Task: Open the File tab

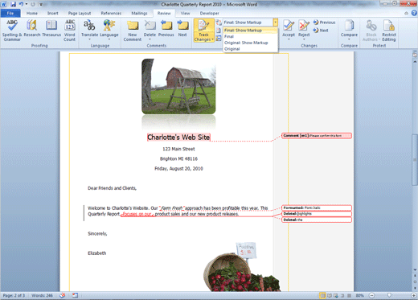Action: (x=10, y=13)
